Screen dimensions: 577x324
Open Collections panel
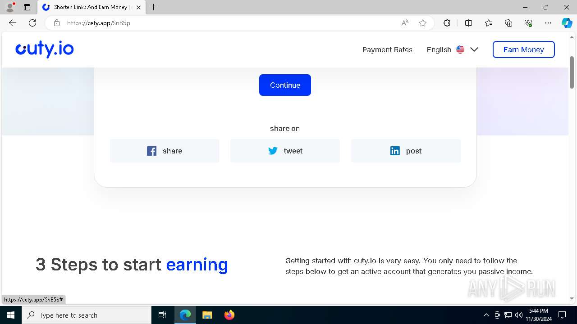(x=508, y=23)
